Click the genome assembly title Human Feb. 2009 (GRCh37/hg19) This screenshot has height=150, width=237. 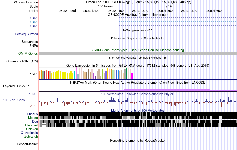click(x=109, y=2)
